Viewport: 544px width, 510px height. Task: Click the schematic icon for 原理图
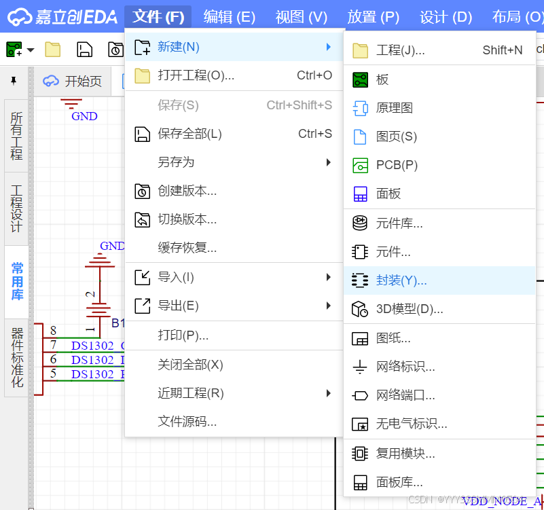360,108
